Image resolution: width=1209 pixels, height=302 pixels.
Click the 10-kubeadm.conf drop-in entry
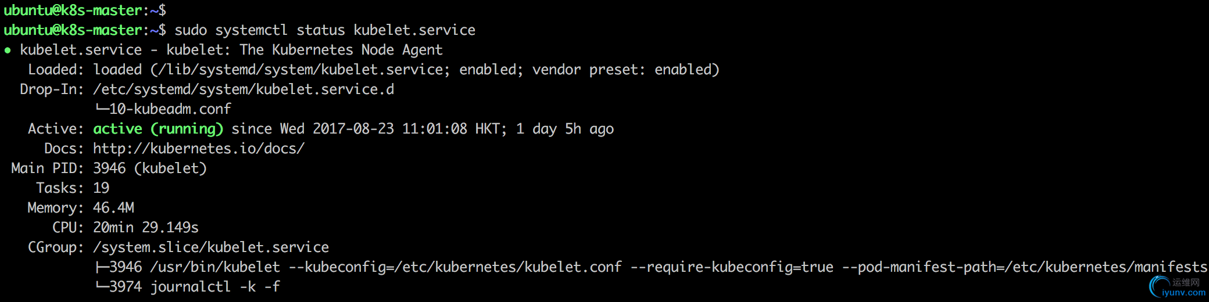[x=170, y=109]
